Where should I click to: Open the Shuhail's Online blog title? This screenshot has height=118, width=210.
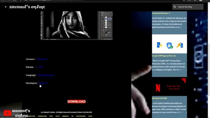[x=27, y=7]
